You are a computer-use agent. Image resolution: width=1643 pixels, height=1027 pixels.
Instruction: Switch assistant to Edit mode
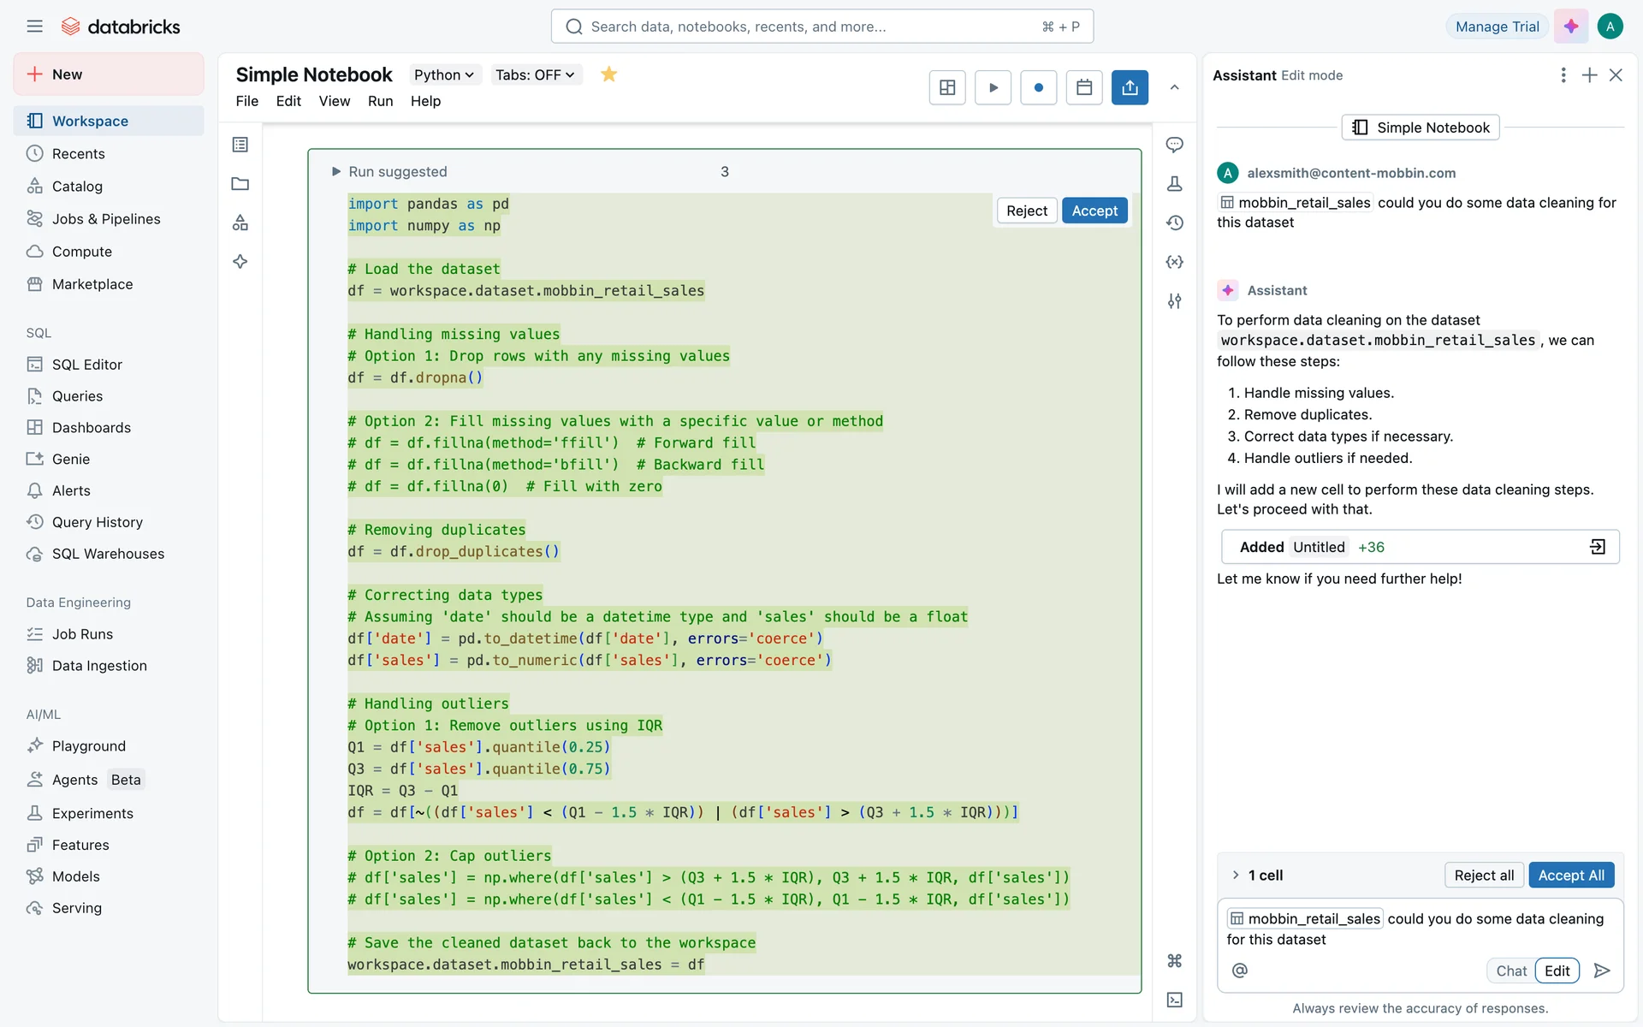(x=1557, y=971)
